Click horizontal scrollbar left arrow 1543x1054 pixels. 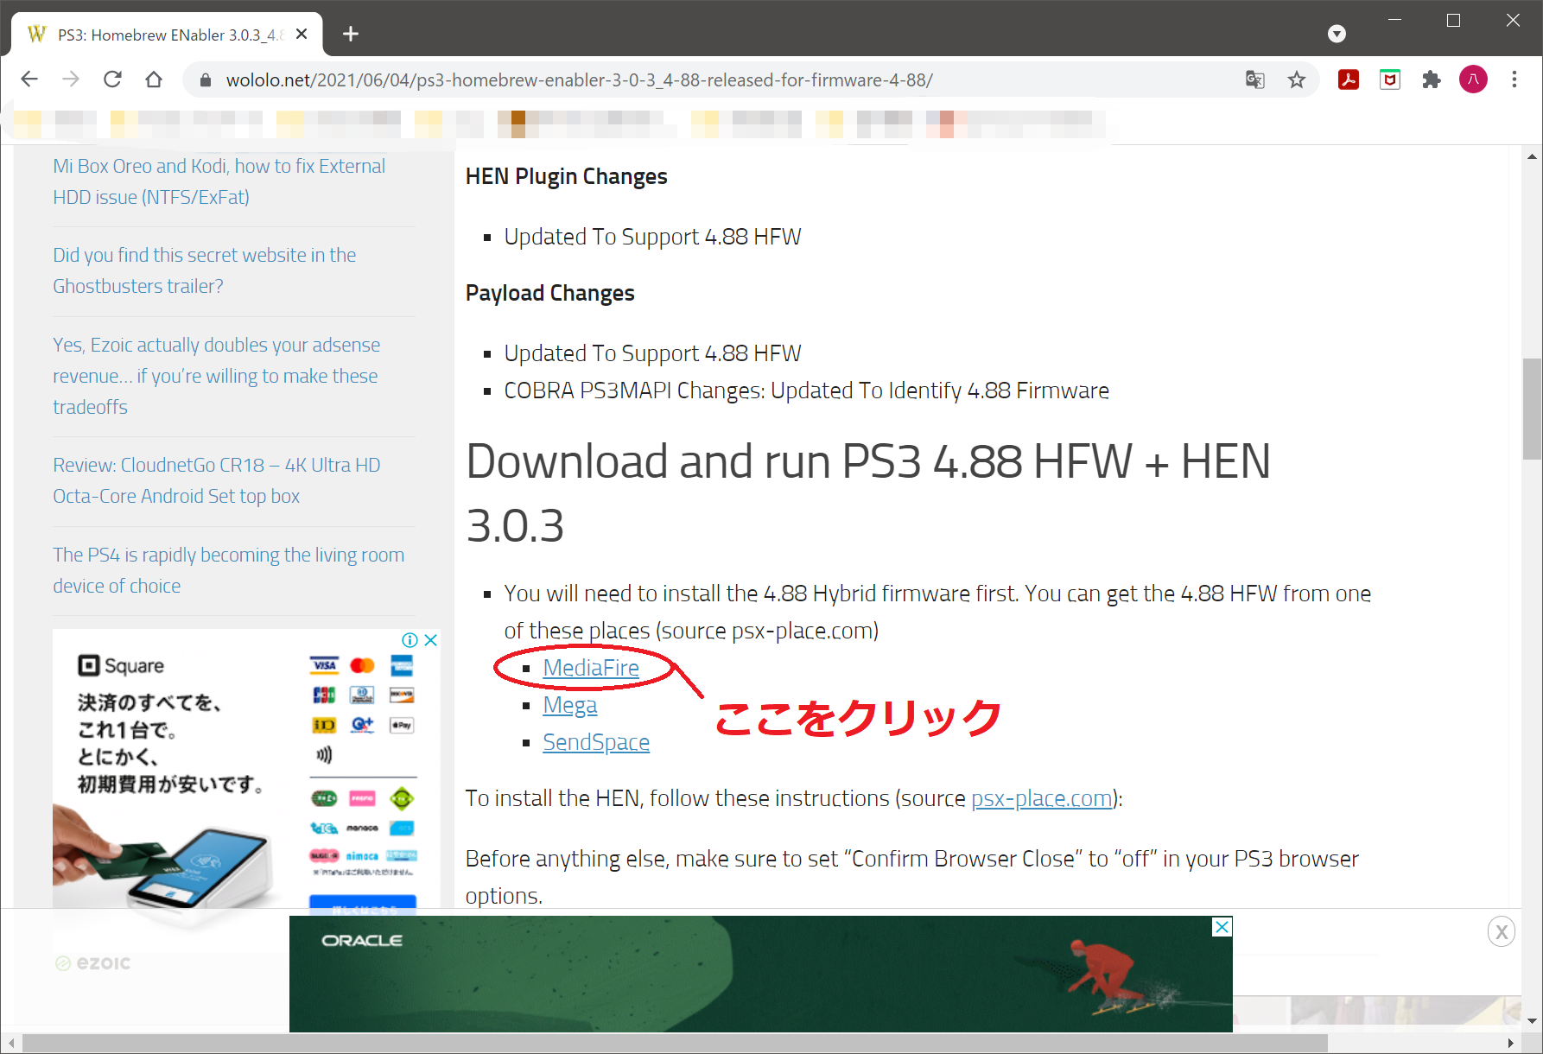click(10, 1044)
